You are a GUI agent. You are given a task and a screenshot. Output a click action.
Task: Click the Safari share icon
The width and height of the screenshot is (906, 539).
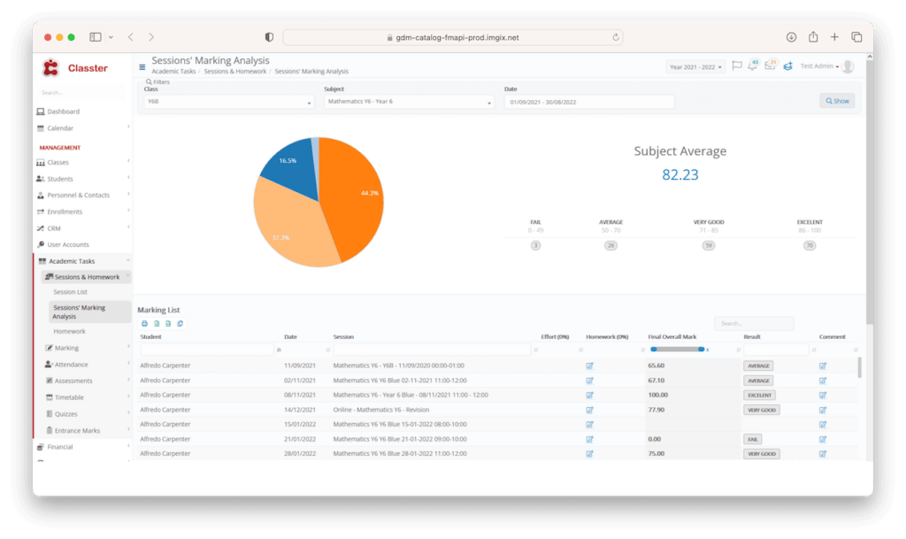tap(813, 36)
